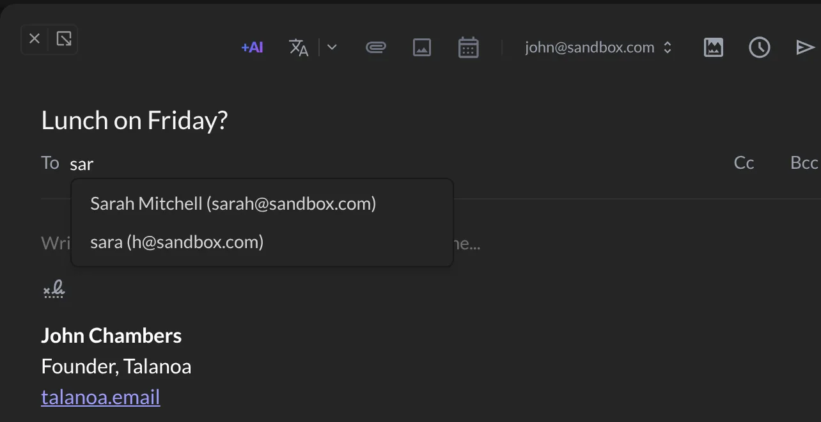Select Sarah Mitchell suggestion
821x422 pixels.
tap(262, 203)
